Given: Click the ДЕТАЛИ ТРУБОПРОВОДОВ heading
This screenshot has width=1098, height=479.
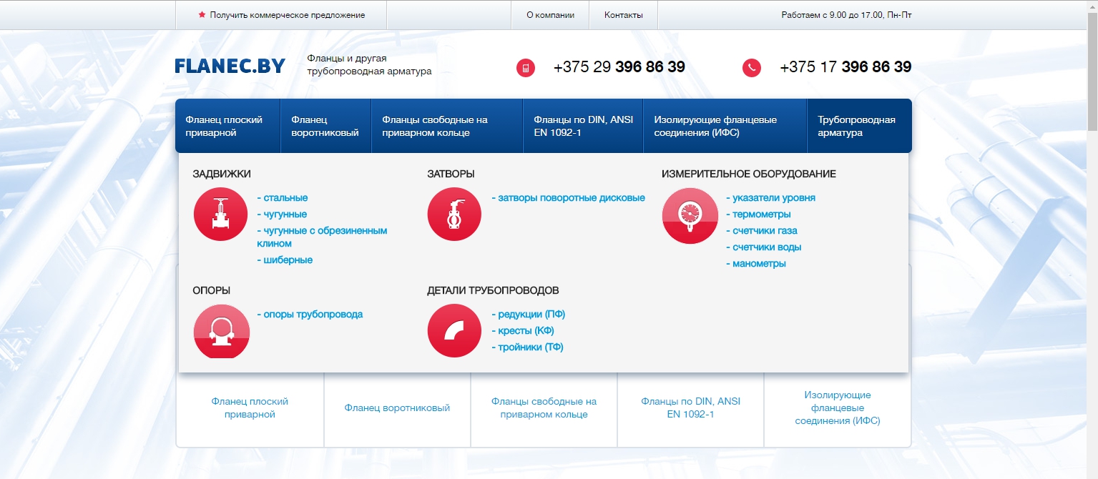Looking at the screenshot, I should [x=493, y=290].
